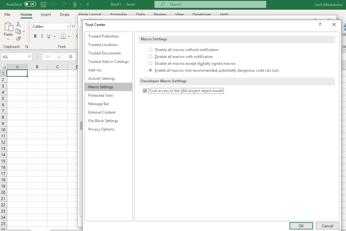Select the Format Painter brush icon
The height and width of the screenshot is (231, 346).
click(x=18, y=38)
